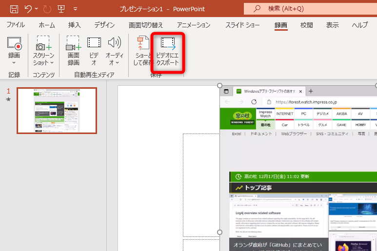Select the Windowsアプリ・フリーソフト browser tab
The height and width of the screenshot is (251, 377).
(x=269, y=91)
